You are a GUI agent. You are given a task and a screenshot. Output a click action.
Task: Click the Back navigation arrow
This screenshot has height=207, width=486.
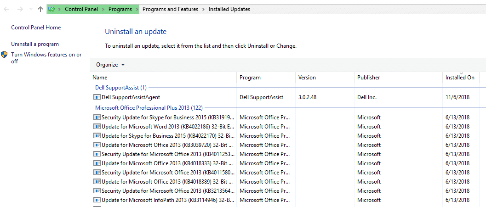7,9
